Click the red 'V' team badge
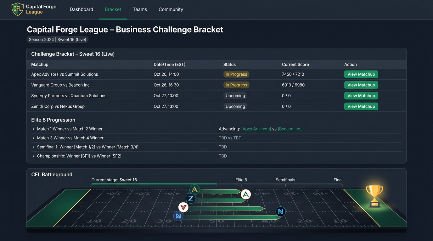Viewport: 433px width, 241px height. [x=183, y=207]
